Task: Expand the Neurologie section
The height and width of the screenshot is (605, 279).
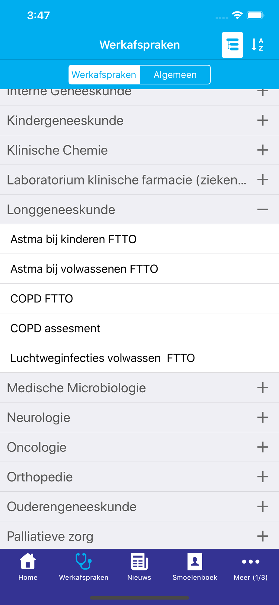Action: [263, 417]
